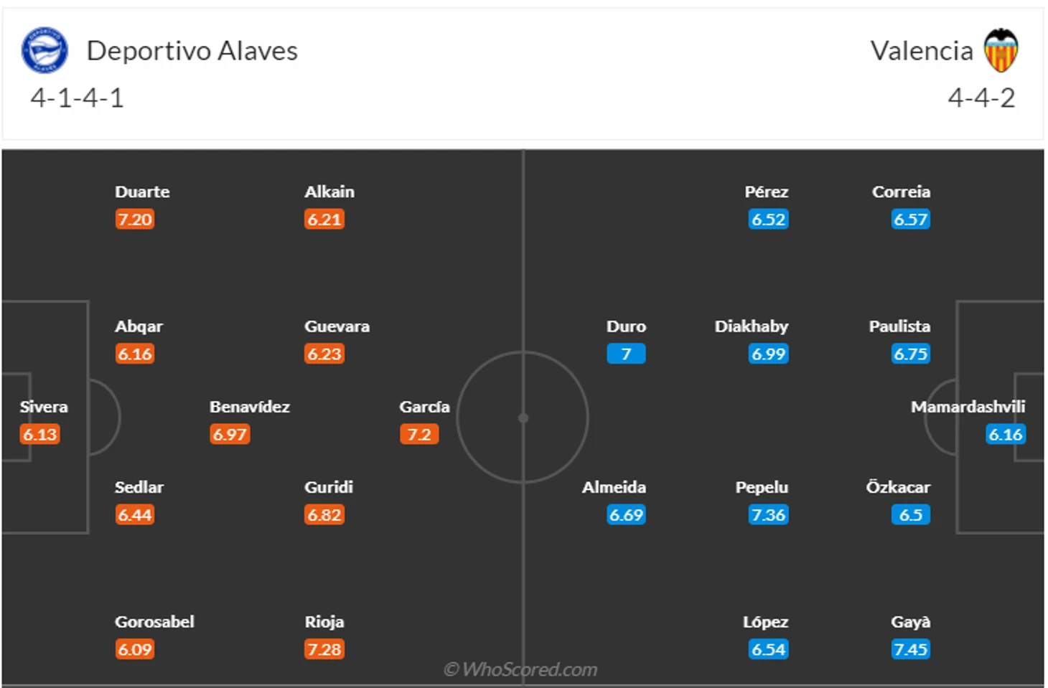Open Sivera's 6.13 goalkeeper rating badge

(x=40, y=434)
